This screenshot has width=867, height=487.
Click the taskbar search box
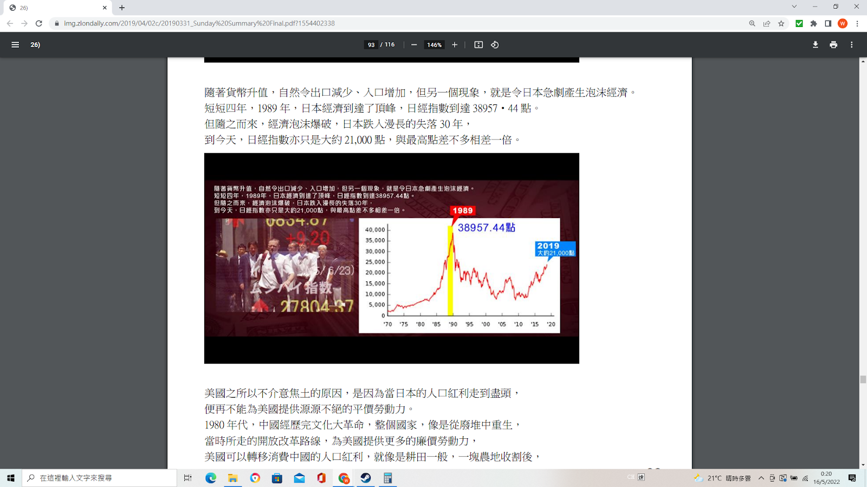(x=100, y=478)
